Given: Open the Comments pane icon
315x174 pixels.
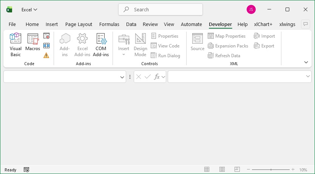Looking at the screenshot, I should (305, 24).
